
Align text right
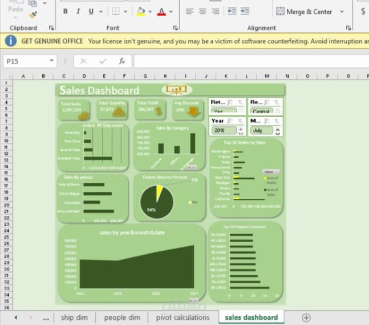pos(216,11)
